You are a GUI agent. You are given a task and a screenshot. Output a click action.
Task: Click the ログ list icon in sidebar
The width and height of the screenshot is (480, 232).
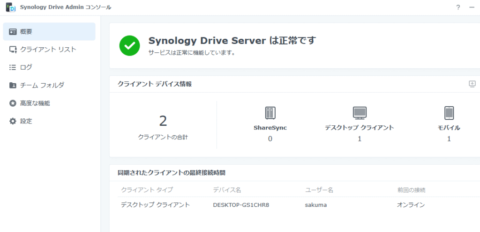13,67
